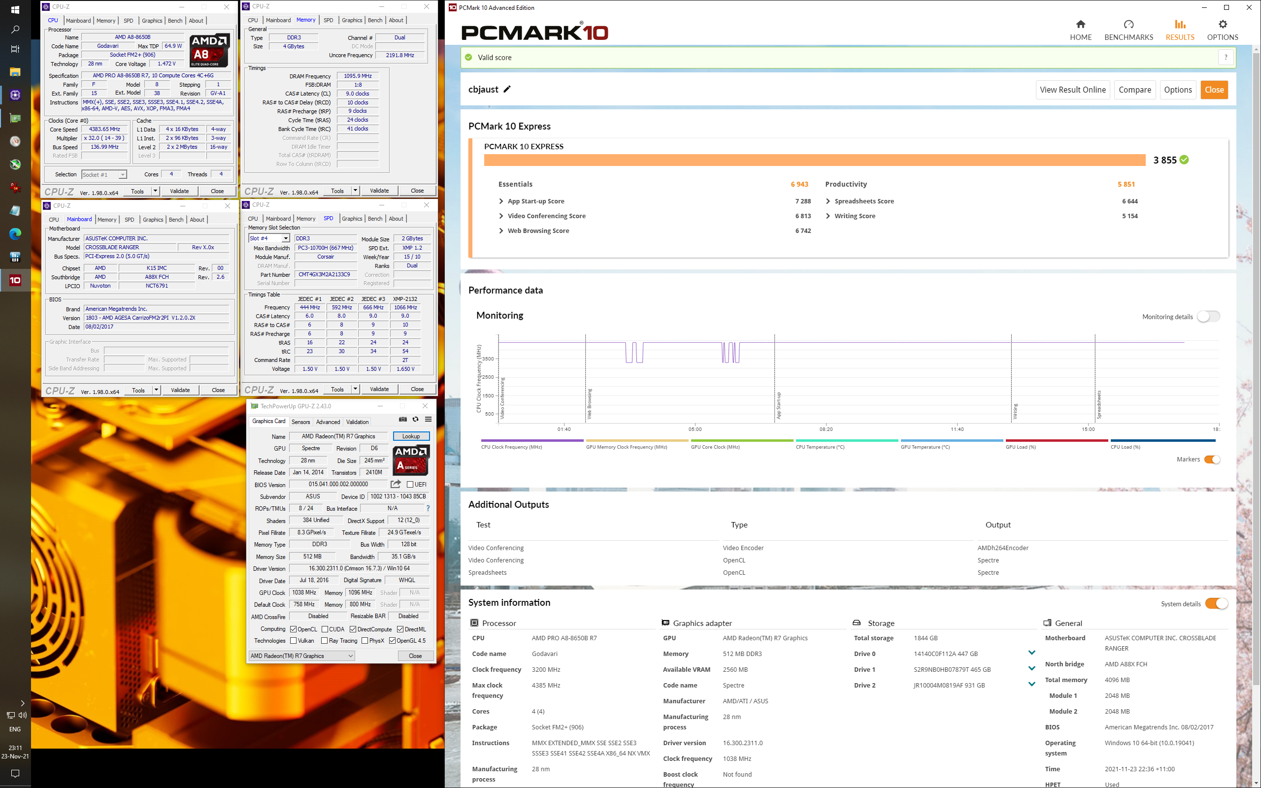Click the AMD A-Series logo in GPU-Z
This screenshot has height=788, width=1261.
[411, 460]
